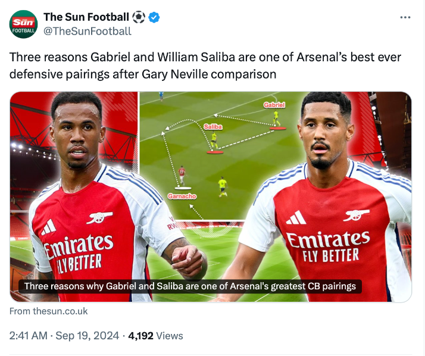Click the tweet headline text about Gary Neville
Viewport: 425px width, 356px height.
(205, 65)
